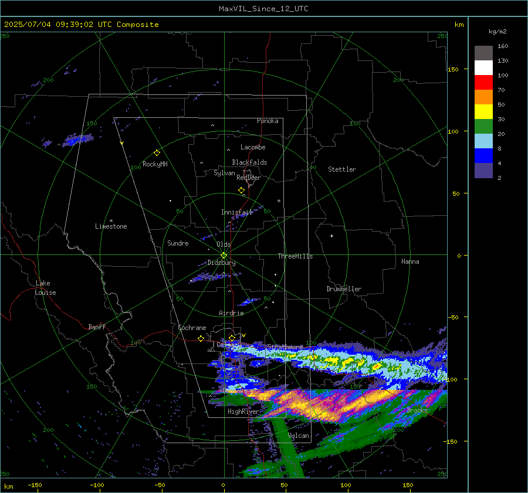The width and height of the screenshot is (528, 493).
Task: Click the Didsbury city label
Action: click(222, 263)
